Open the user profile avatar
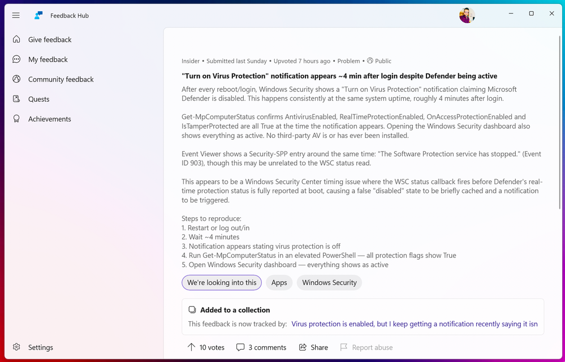This screenshot has width=565, height=362. [x=467, y=15]
